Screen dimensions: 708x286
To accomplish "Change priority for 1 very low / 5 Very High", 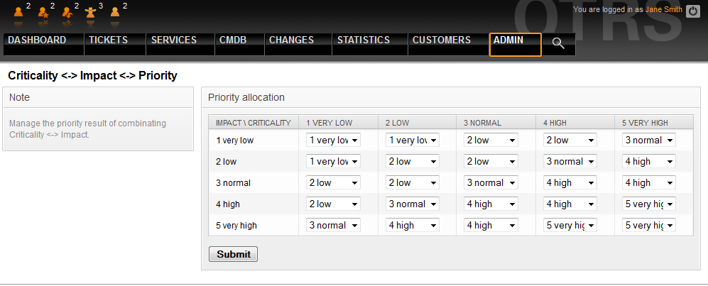I will click(x=649, y=141).
